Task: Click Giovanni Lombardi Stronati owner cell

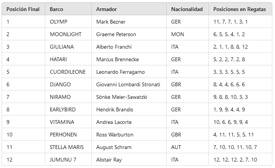Action: click(x=128, y=84)
